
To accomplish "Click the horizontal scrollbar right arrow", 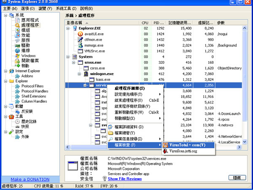I will coord(240,147).
